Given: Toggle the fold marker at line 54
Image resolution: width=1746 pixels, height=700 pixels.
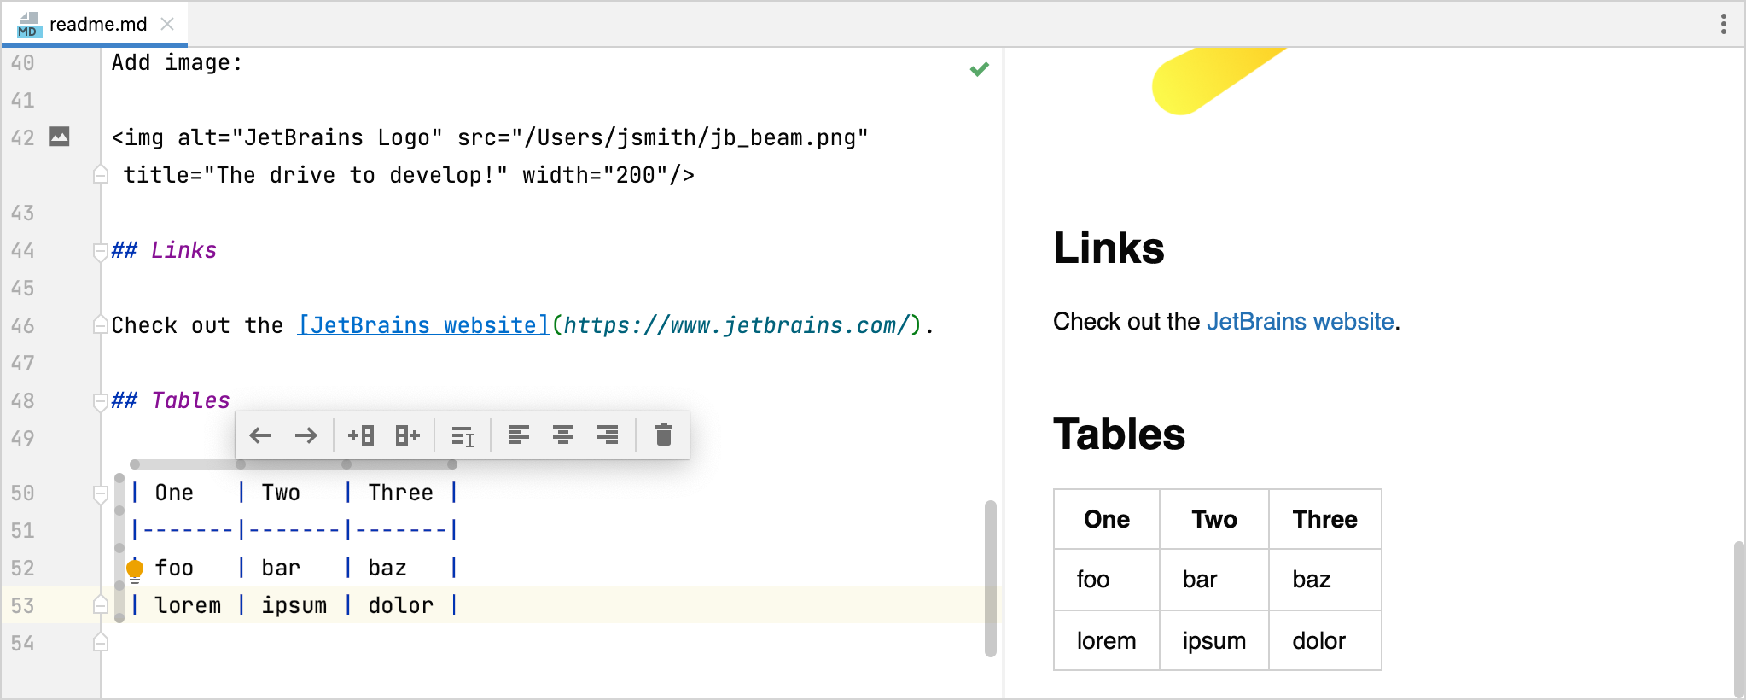Looking at the screenshot, I should [x=100, y=642].
